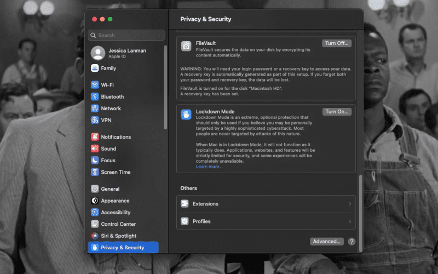The width and height of the screenshot is (438, 274).
Task: Open the Advanced… settings
Action: pyautogui.click(x=326, y=242)
